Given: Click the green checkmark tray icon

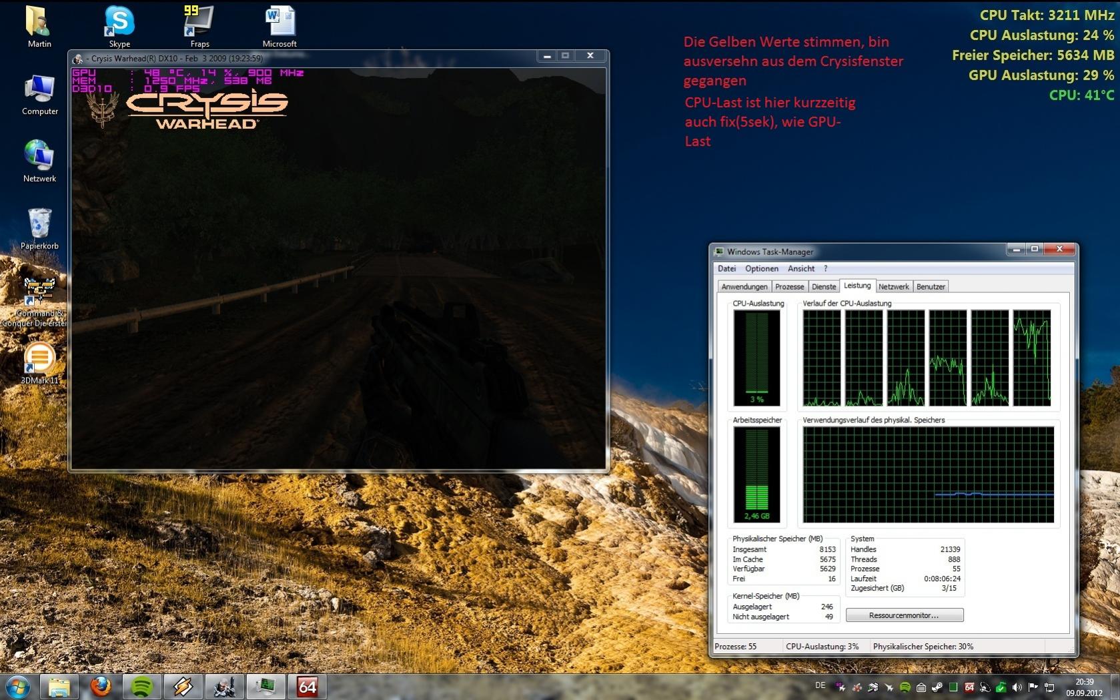Looking at the screenshot, I should pos(1001,687).
